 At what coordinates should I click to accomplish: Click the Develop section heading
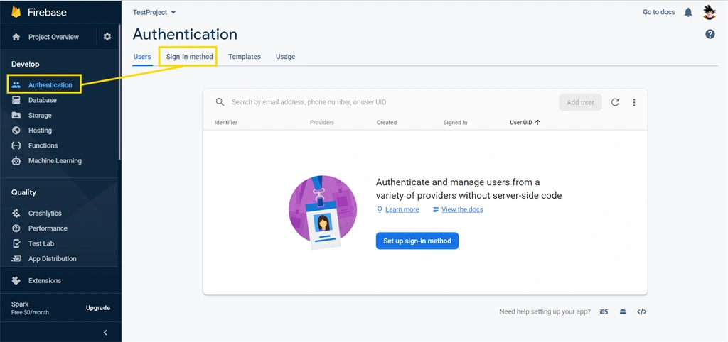pos(26,64)
